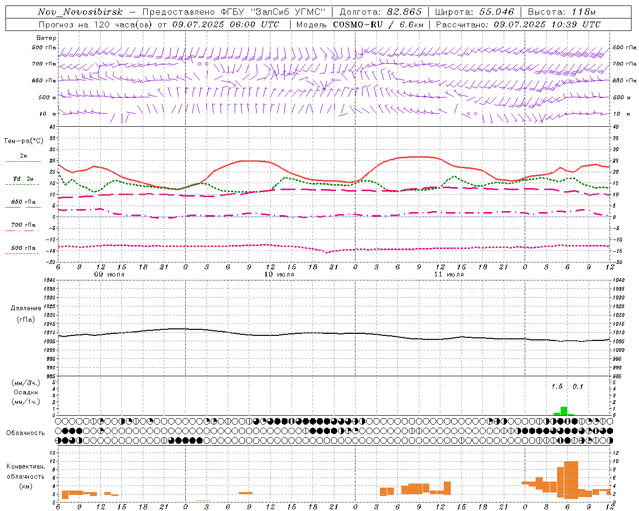Click the '(мм/1ч.)' precipitation unit label
Viewport: 639px width, 511px height.
coord(26,402)
